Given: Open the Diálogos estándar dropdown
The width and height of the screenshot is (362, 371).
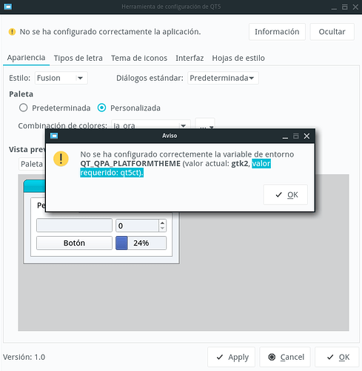Looking at the screenshot, I should pyautogui.click(x=223, y=78).
